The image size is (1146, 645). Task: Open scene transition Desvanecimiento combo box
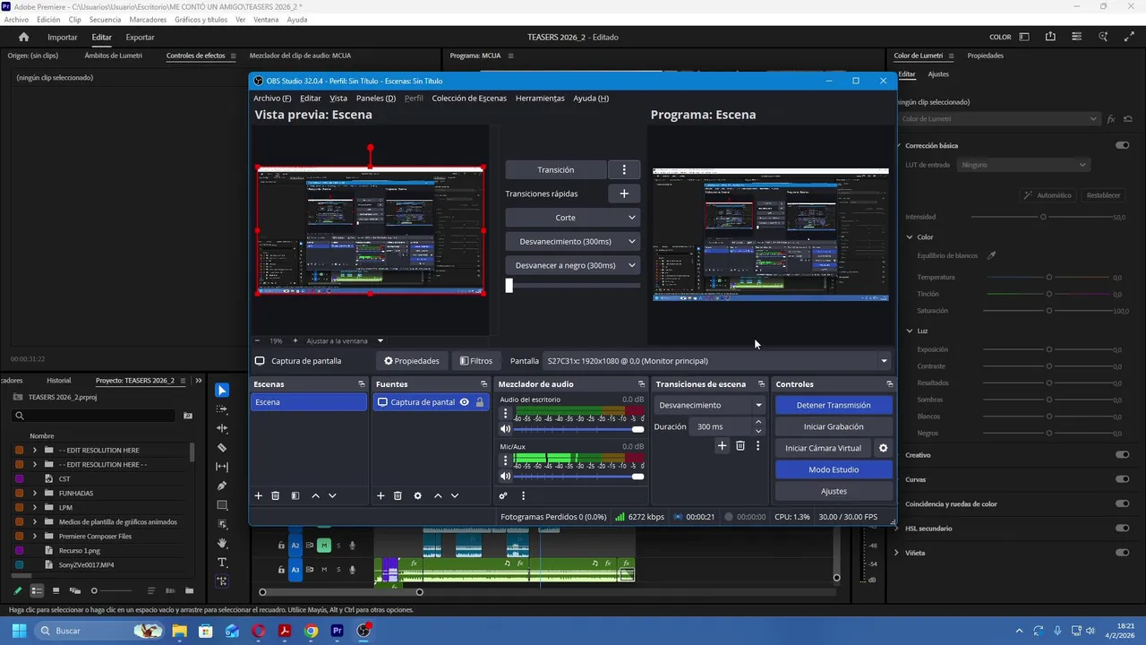click(710, 405)
